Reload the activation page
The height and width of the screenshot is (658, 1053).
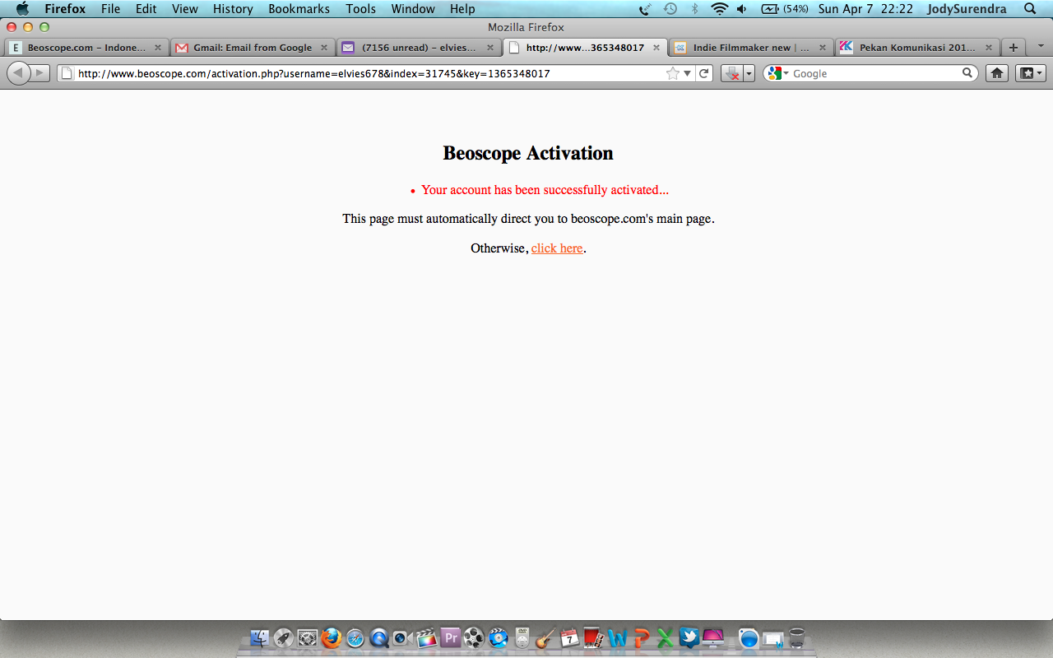tap(704, 73)
